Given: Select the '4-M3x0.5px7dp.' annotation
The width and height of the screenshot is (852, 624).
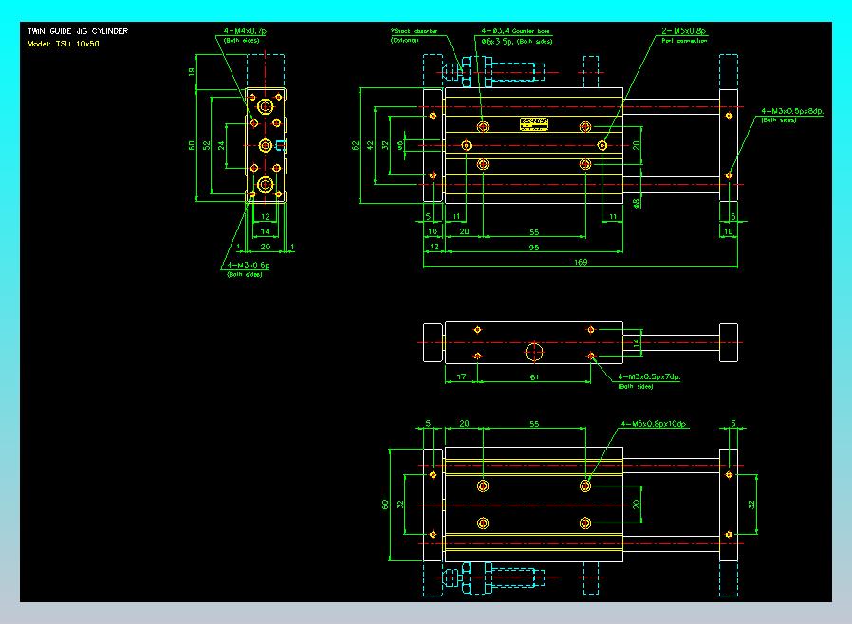Looking at the screenshot, I should pyautogui.click(x=649, y=376).
